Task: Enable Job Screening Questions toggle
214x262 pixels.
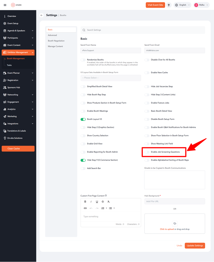Action: (x=147, y=152)
